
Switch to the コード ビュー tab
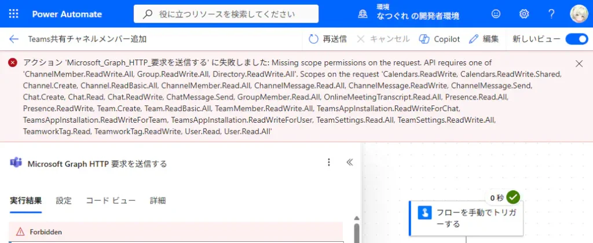111,201
